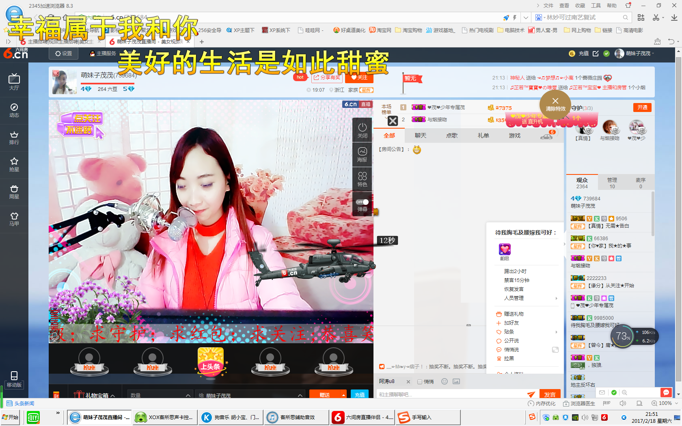The image size is (682, 426).
Task: Click the 分享有奖 share button
Action: [x=327, y=77]
